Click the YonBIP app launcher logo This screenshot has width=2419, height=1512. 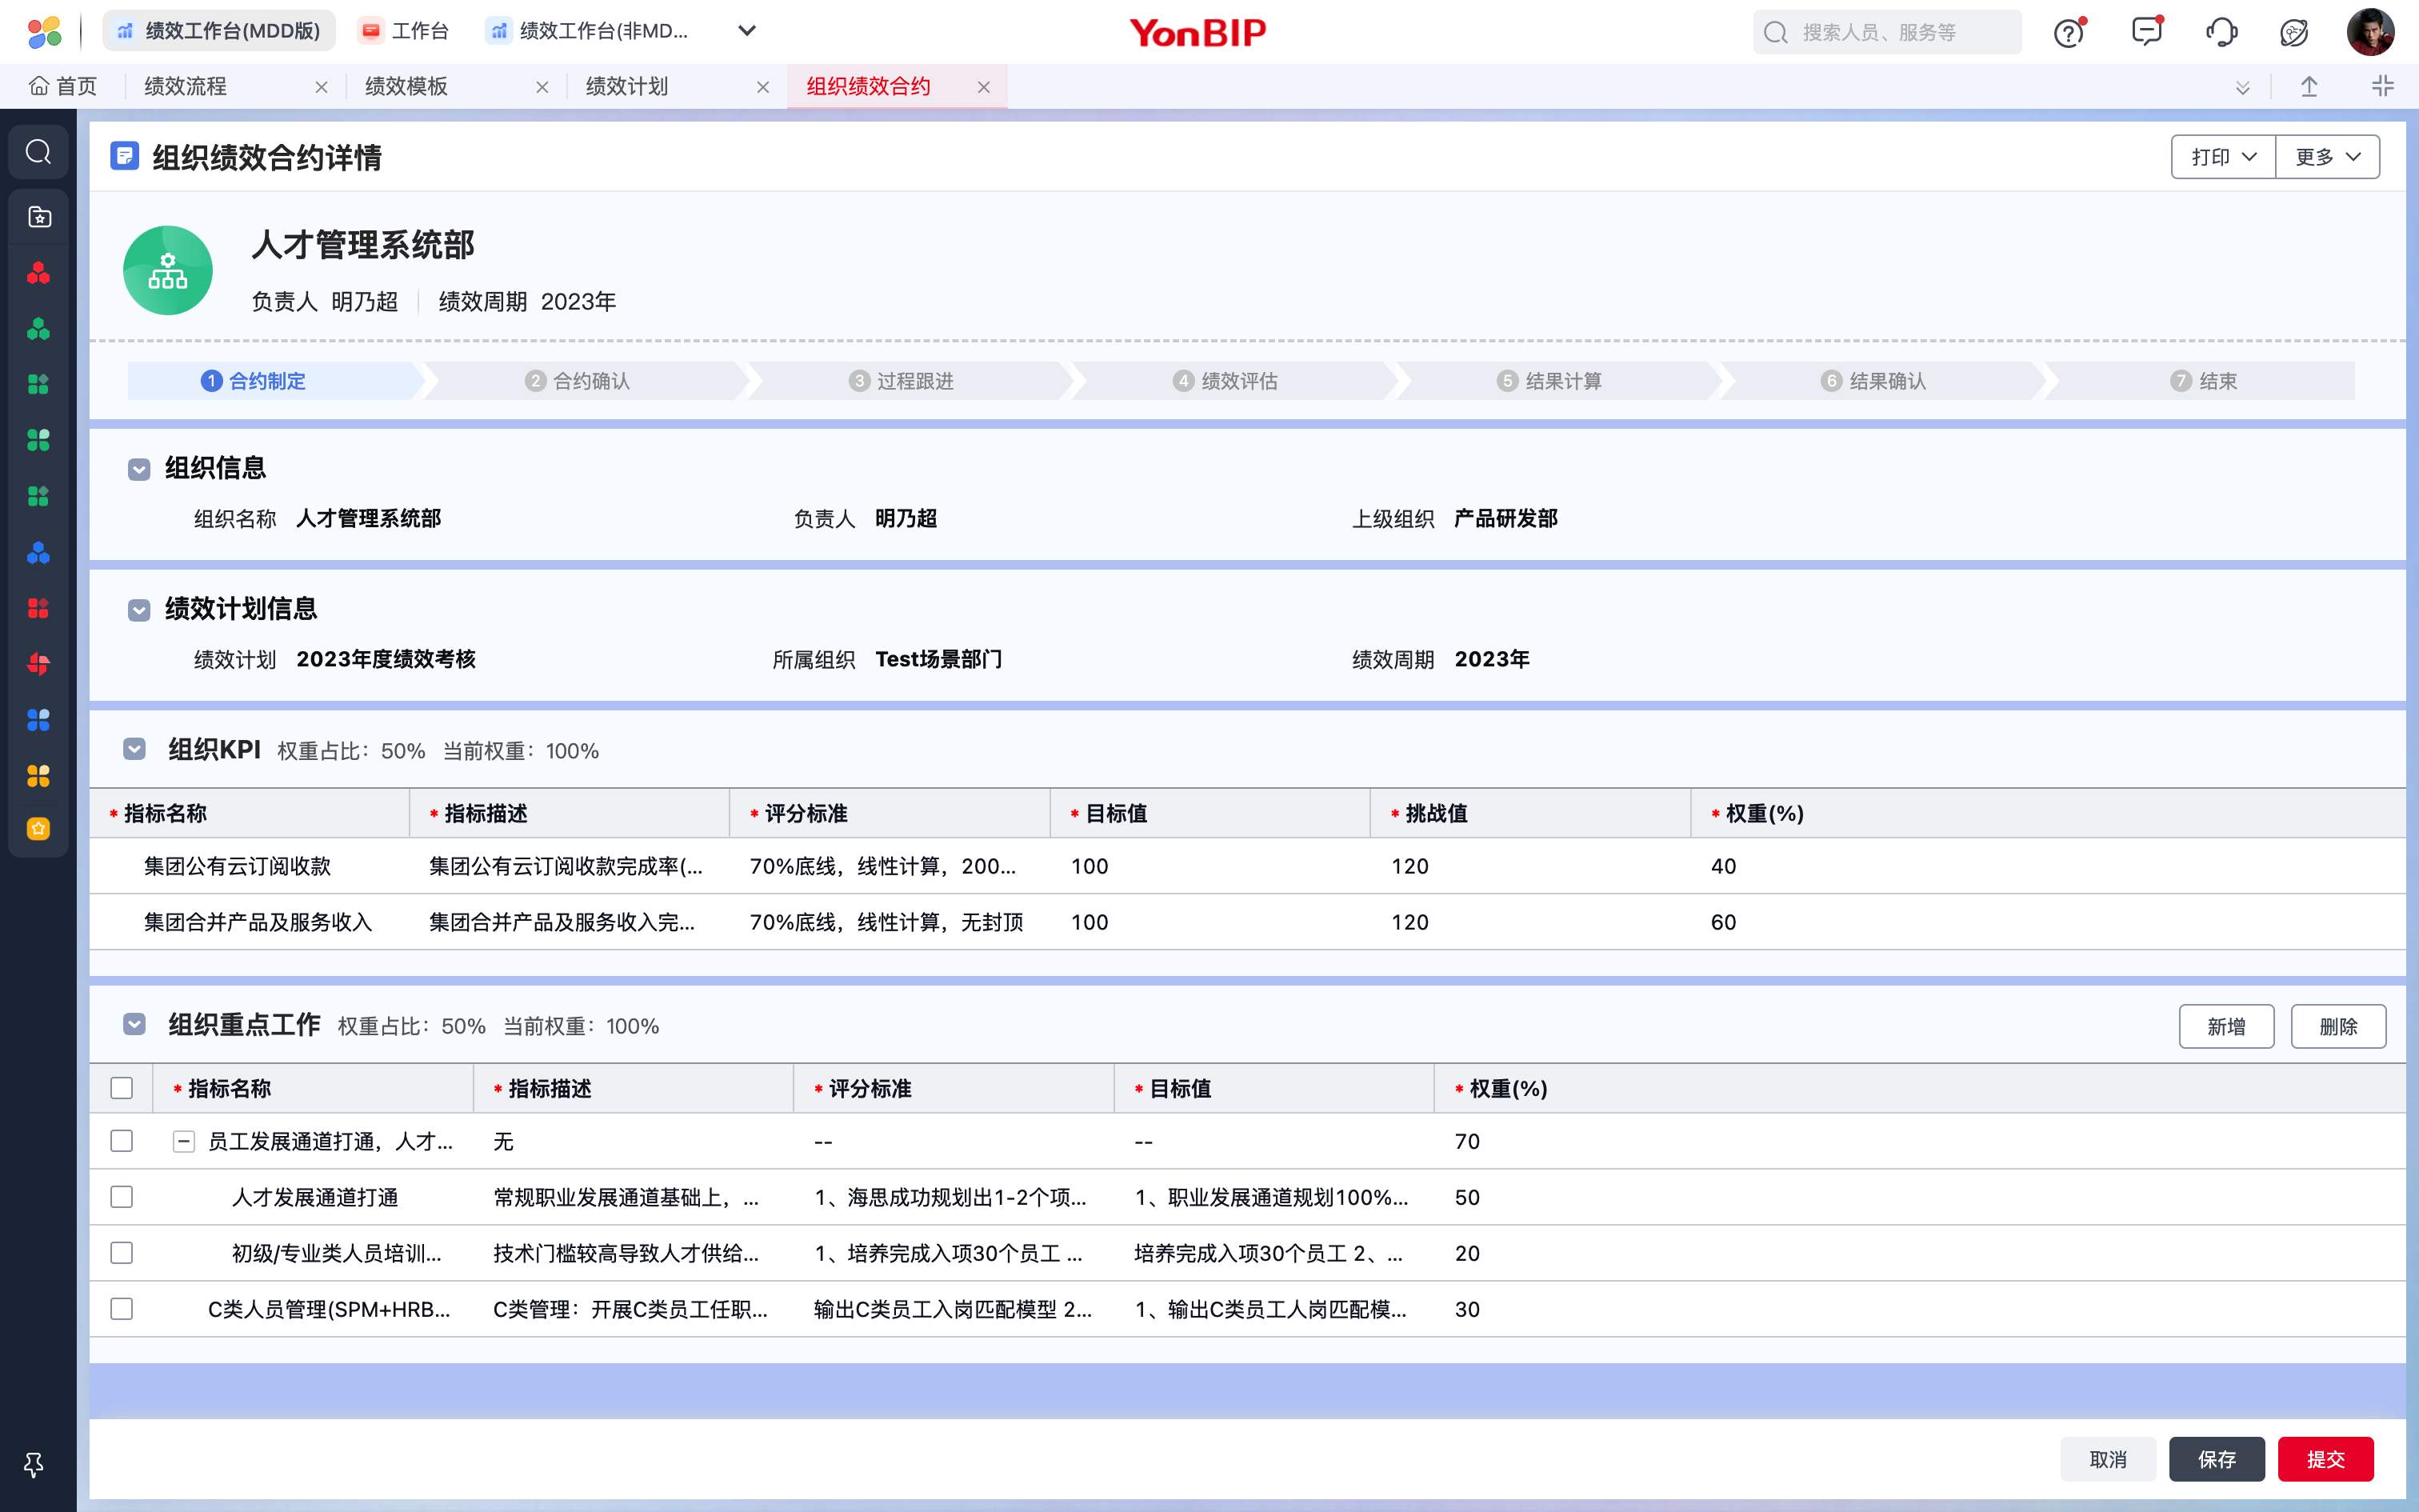point(44,32)
